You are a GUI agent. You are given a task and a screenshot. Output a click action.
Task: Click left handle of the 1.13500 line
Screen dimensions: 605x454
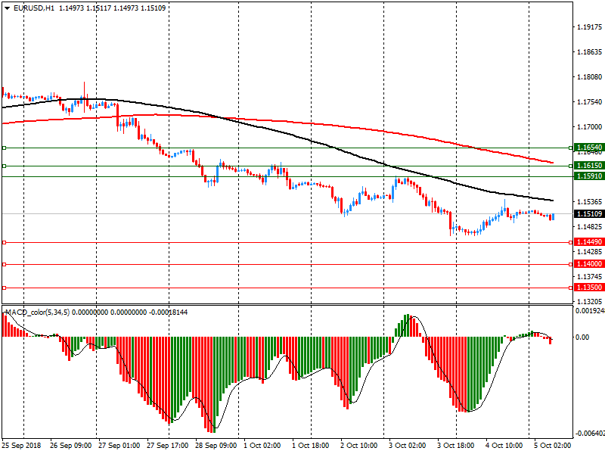coord(5,288)
